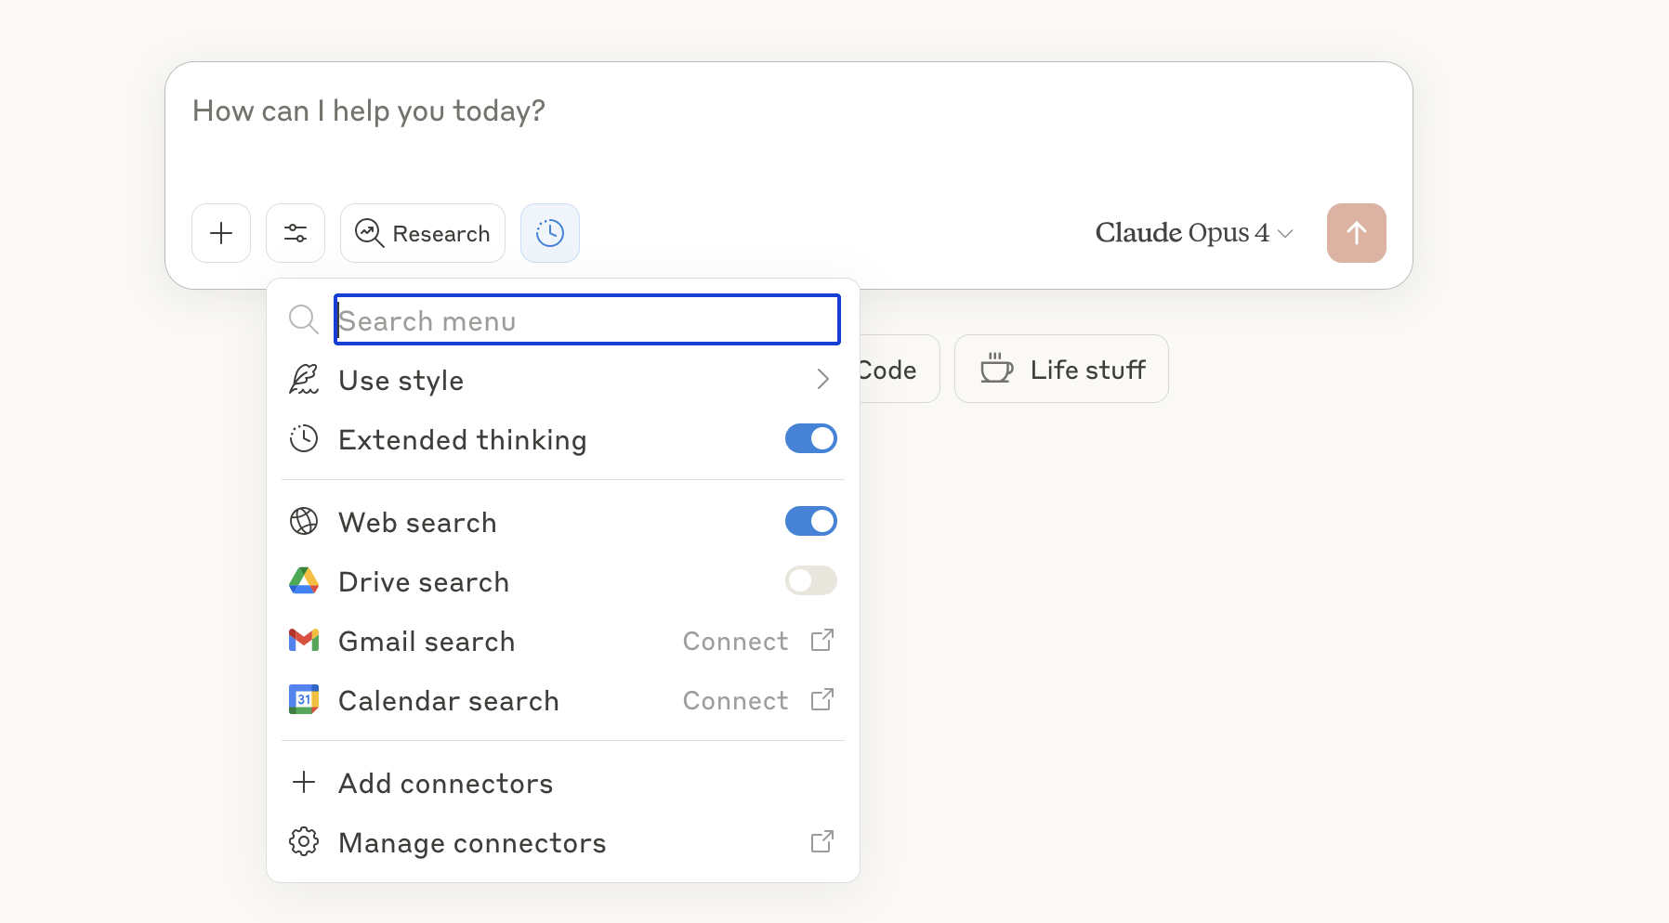Image resolution: width=1669 pixels, height=923 pixels.
Task: Open the Claude Opus 4 model selector
Action: point(1194,233)
